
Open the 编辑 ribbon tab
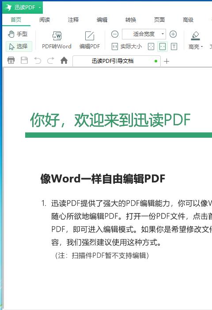tap(102, 20)
